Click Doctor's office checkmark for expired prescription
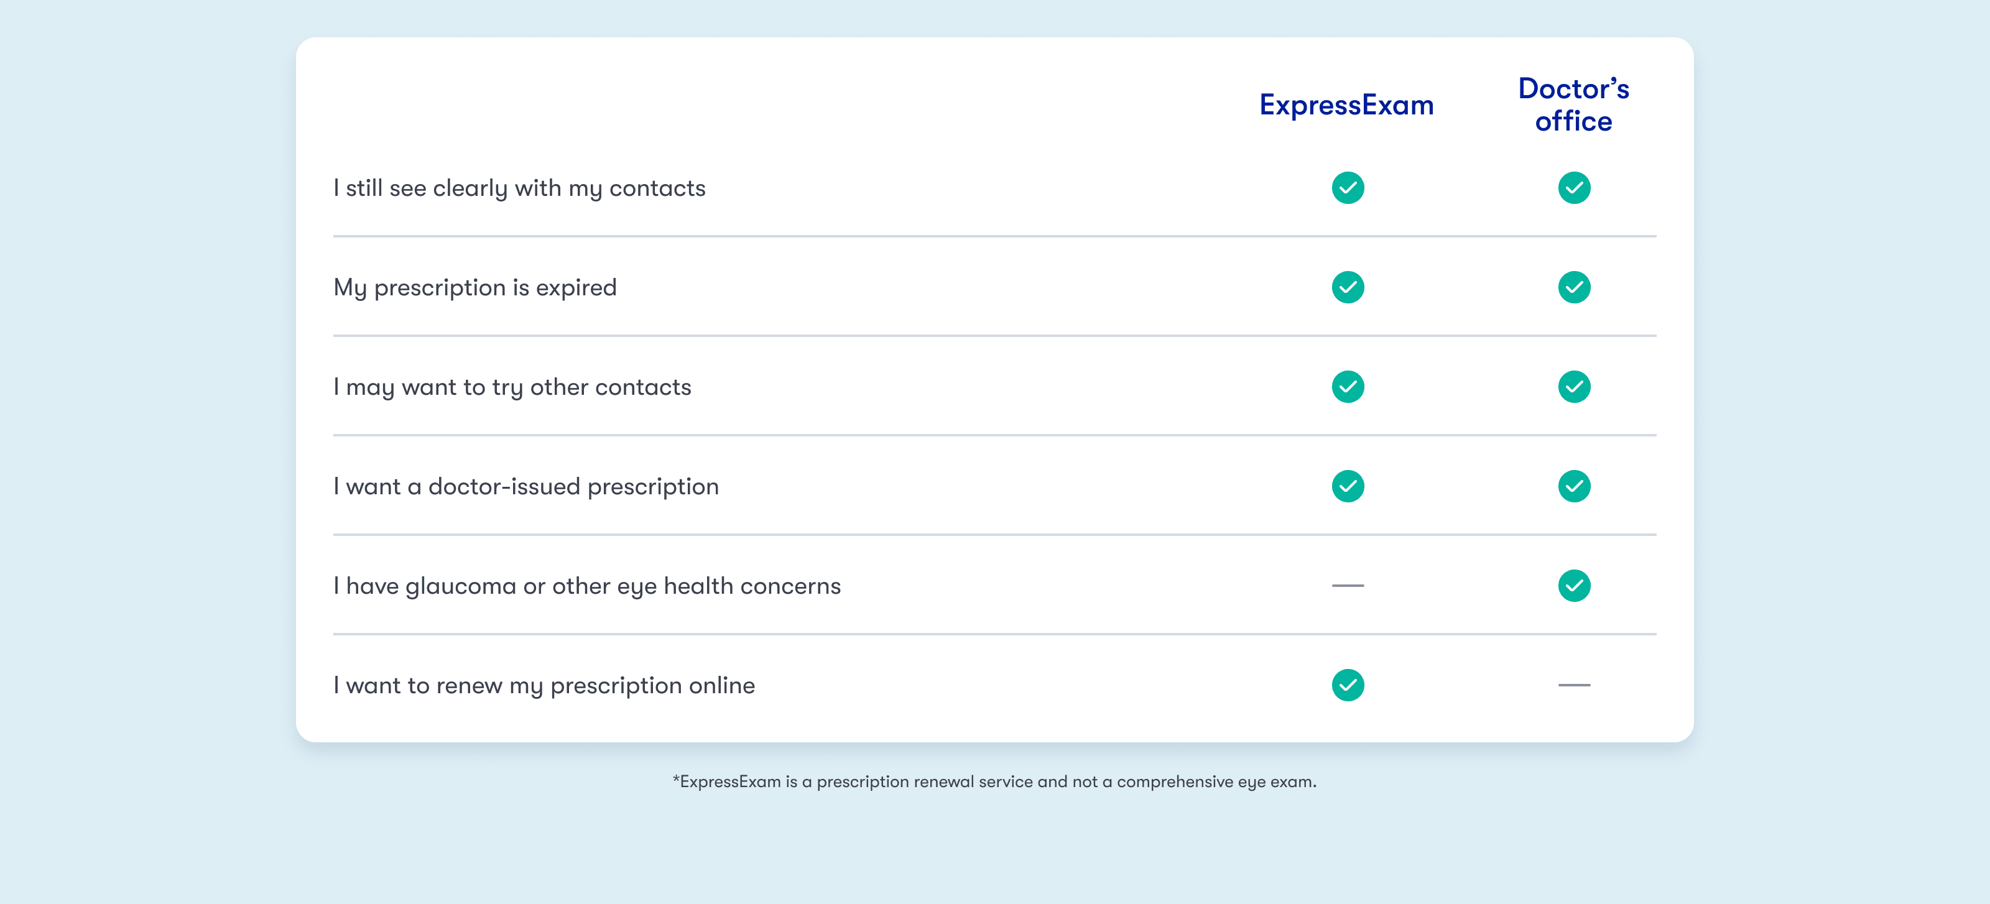This screenshot has width=1990, height=904. click(x=1573, y=287)
